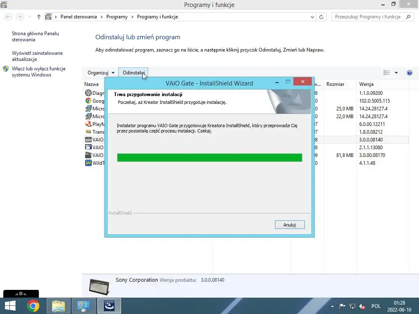Screen dimensions: 419x314
Task: Select the Trans... program icon
Action: click(x=88, y=132)
